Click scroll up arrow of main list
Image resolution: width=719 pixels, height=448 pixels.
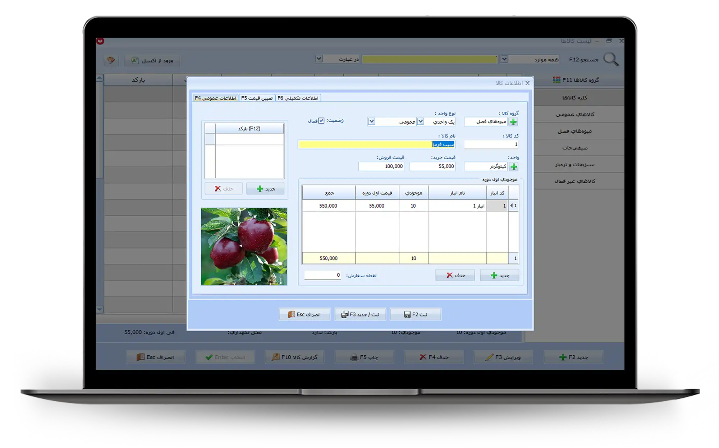[x=100, y=78]
